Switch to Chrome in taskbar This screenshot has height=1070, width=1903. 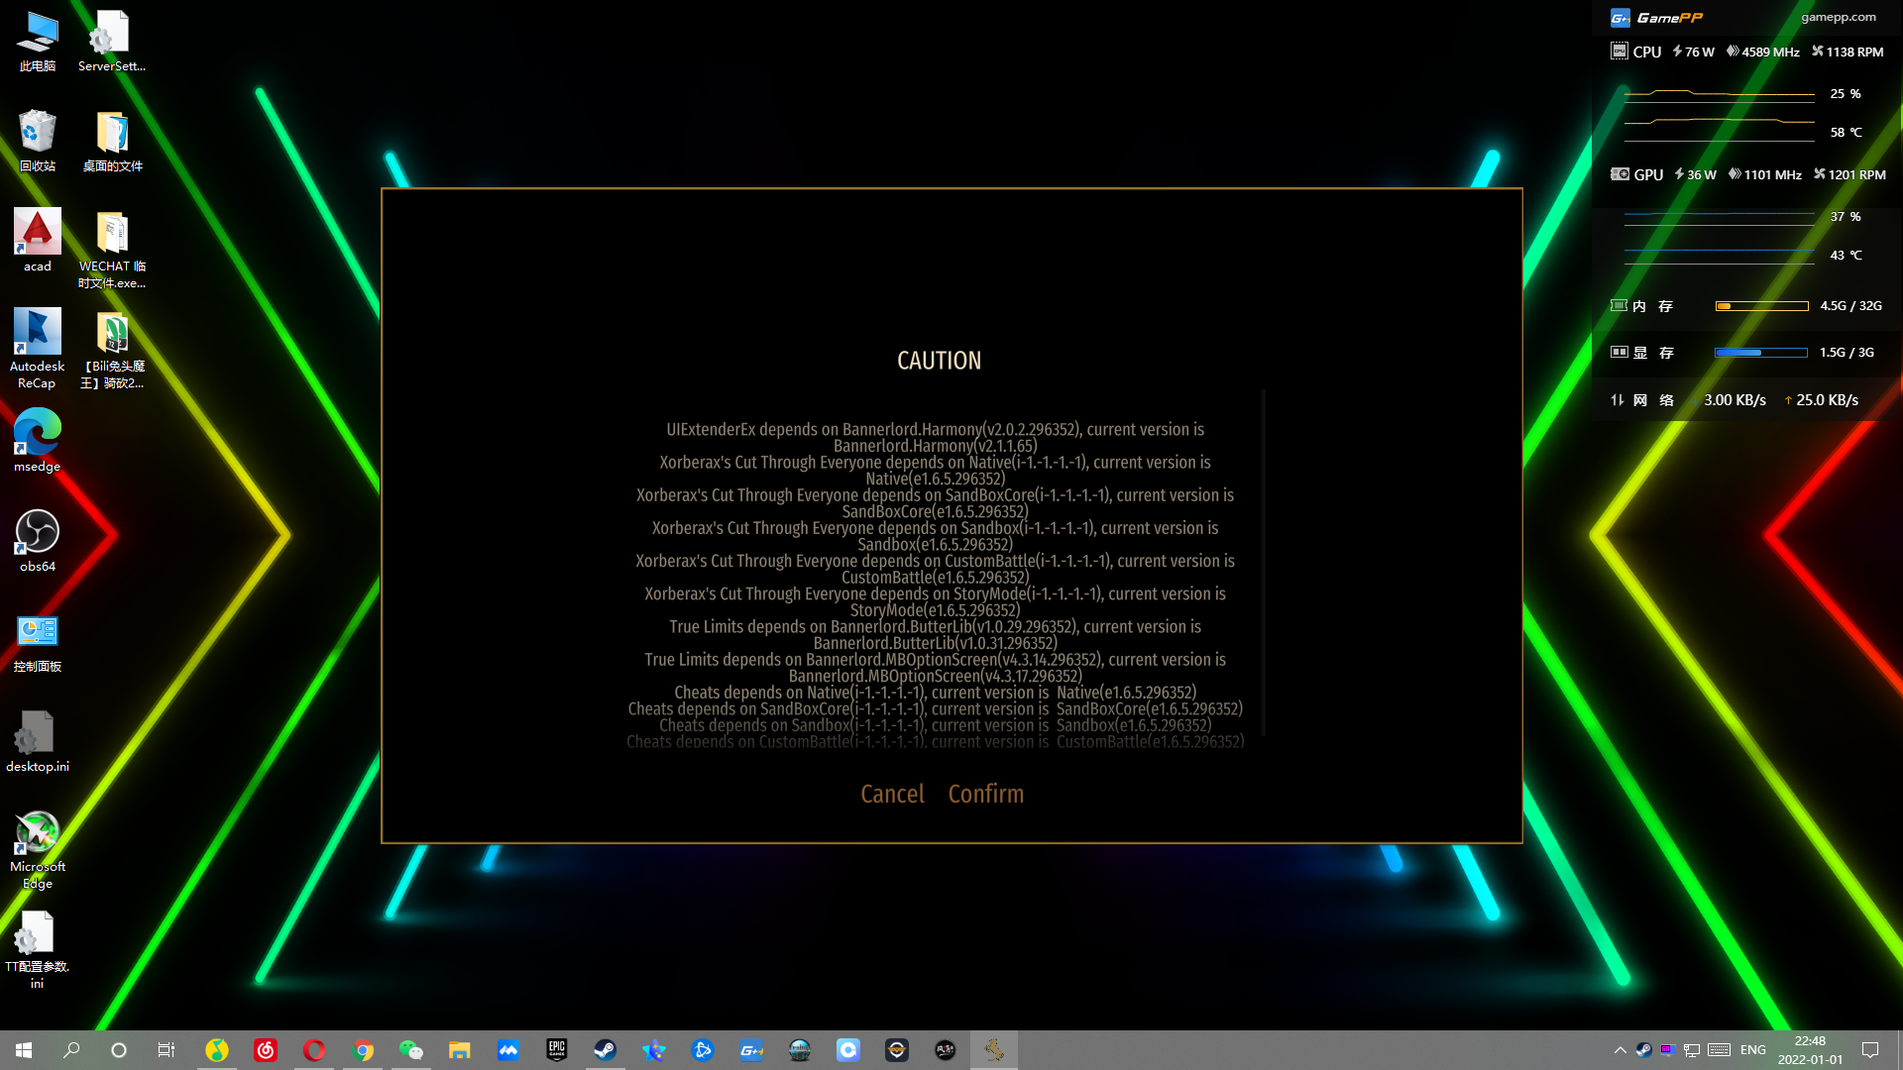(x=363, y=1050)
